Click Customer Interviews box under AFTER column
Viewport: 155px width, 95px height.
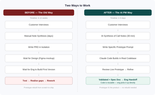click(118, 25)
